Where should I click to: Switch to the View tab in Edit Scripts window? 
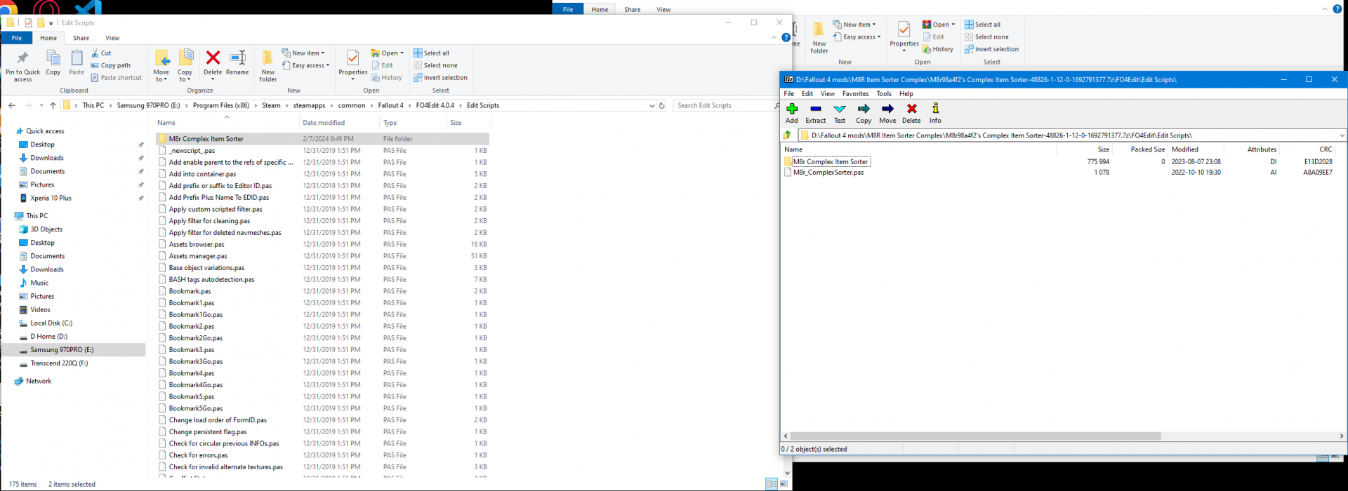click(x=112, y=38)
